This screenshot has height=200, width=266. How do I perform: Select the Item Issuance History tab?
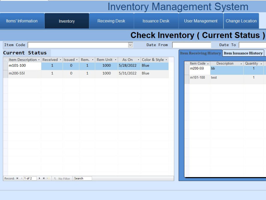pyautogui.click(x=243, y=53)
